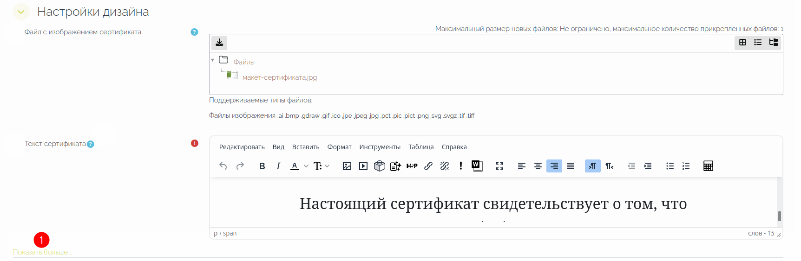Open the Формат menu
The width and height of the screenshot is (801, 261).
point(339,147)
